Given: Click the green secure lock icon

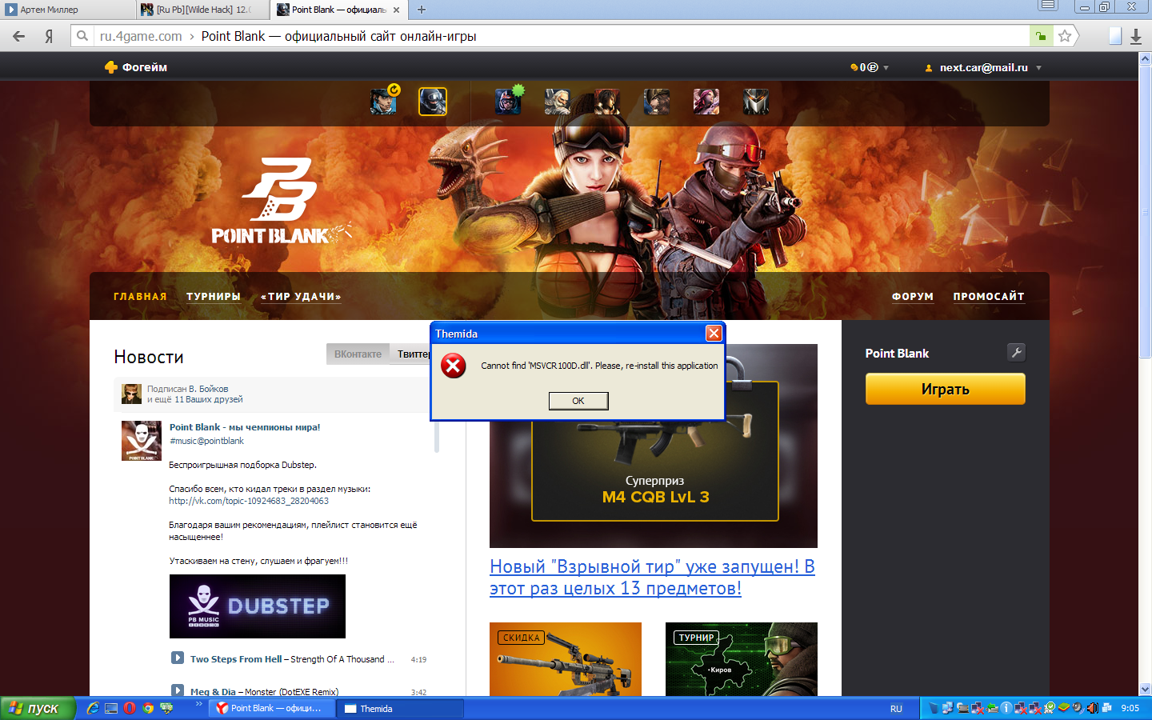Looking at the screenshot, I should 1041,36.
